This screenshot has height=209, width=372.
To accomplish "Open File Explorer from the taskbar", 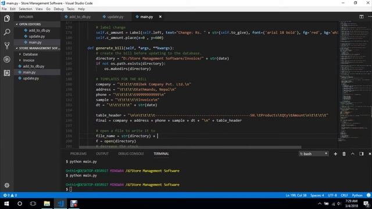I will point(46,204).
